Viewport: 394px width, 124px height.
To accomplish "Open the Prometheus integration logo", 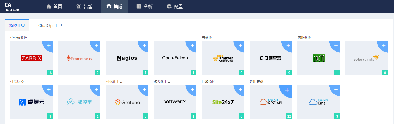I will coord(79,58).
